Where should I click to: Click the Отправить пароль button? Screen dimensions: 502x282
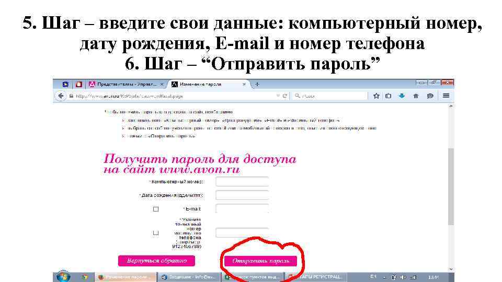[260, 261]
